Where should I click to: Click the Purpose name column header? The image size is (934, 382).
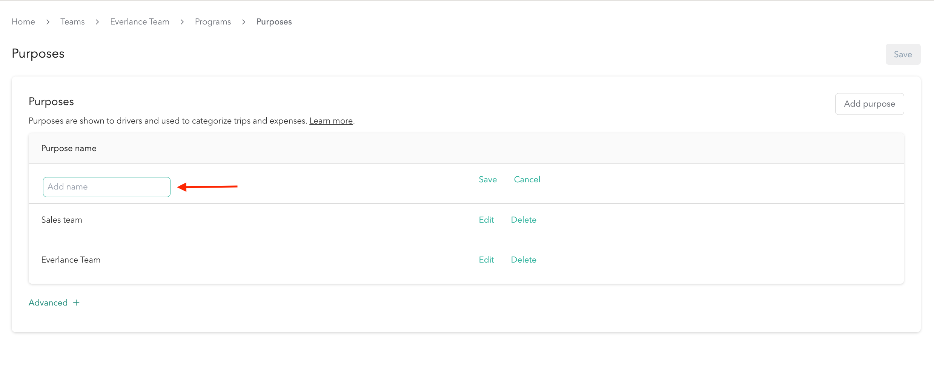point(69,148)
